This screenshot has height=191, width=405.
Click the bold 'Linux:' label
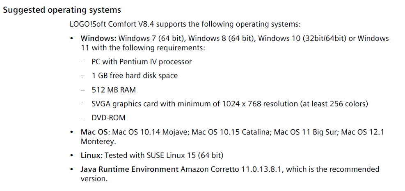(x=92, y=155)
